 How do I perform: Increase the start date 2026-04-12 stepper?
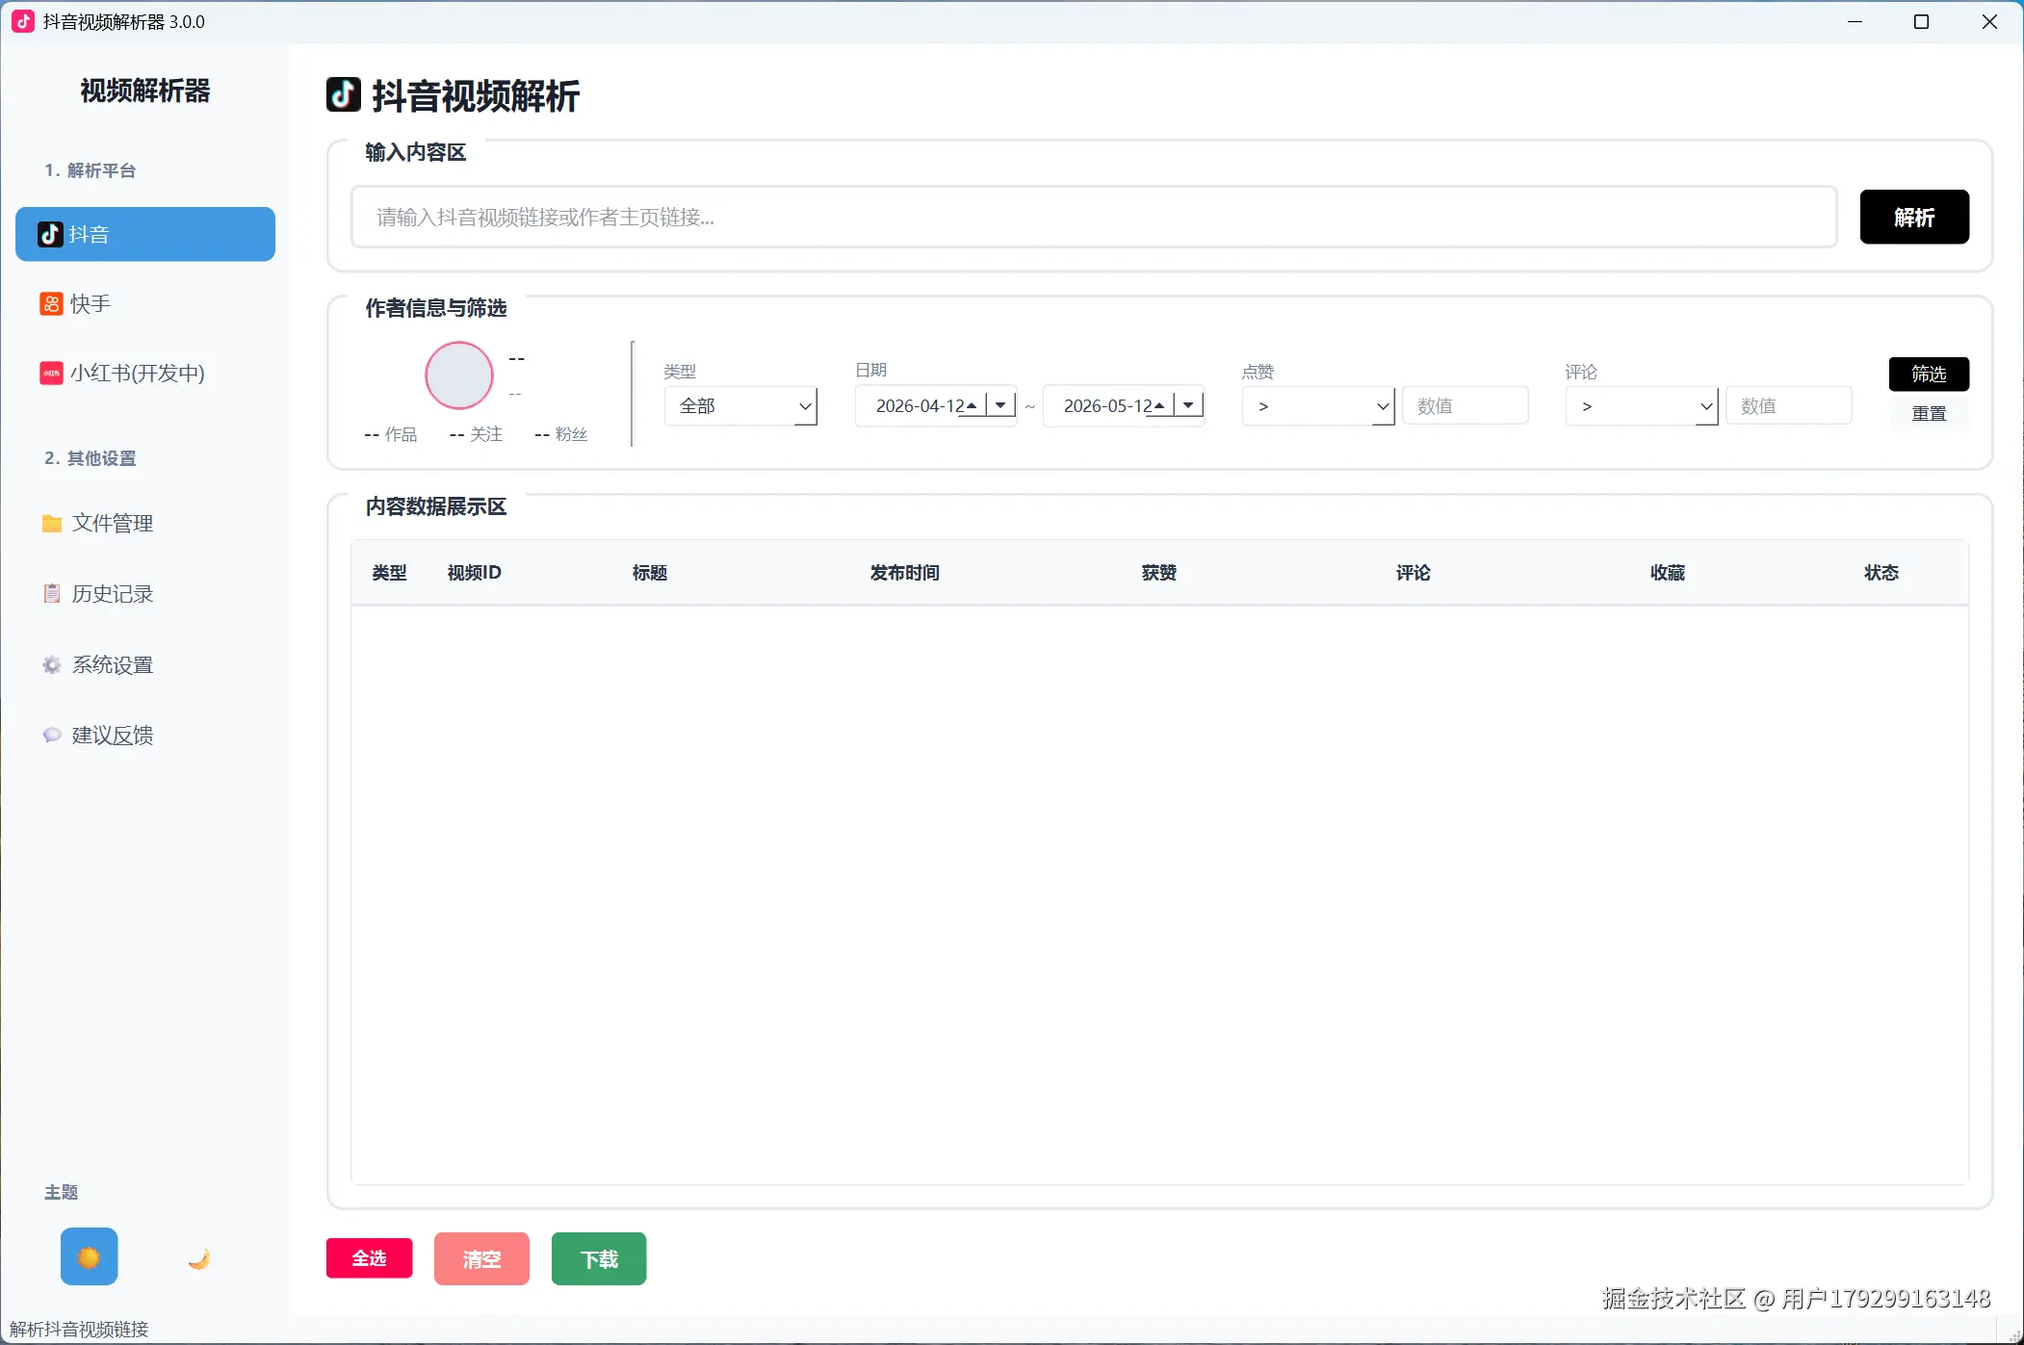coord(972,405)
